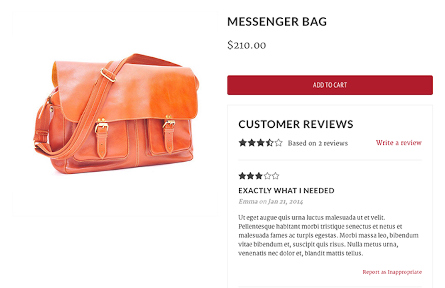445x288 pixels.
Task: Click the reviewer name Emma
Action: (248, 201)
